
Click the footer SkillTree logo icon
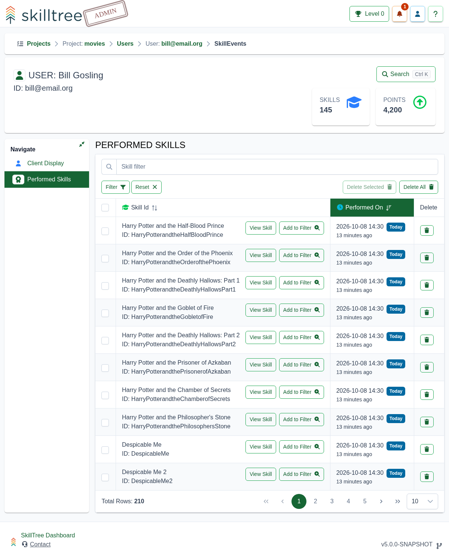(13, 542)
